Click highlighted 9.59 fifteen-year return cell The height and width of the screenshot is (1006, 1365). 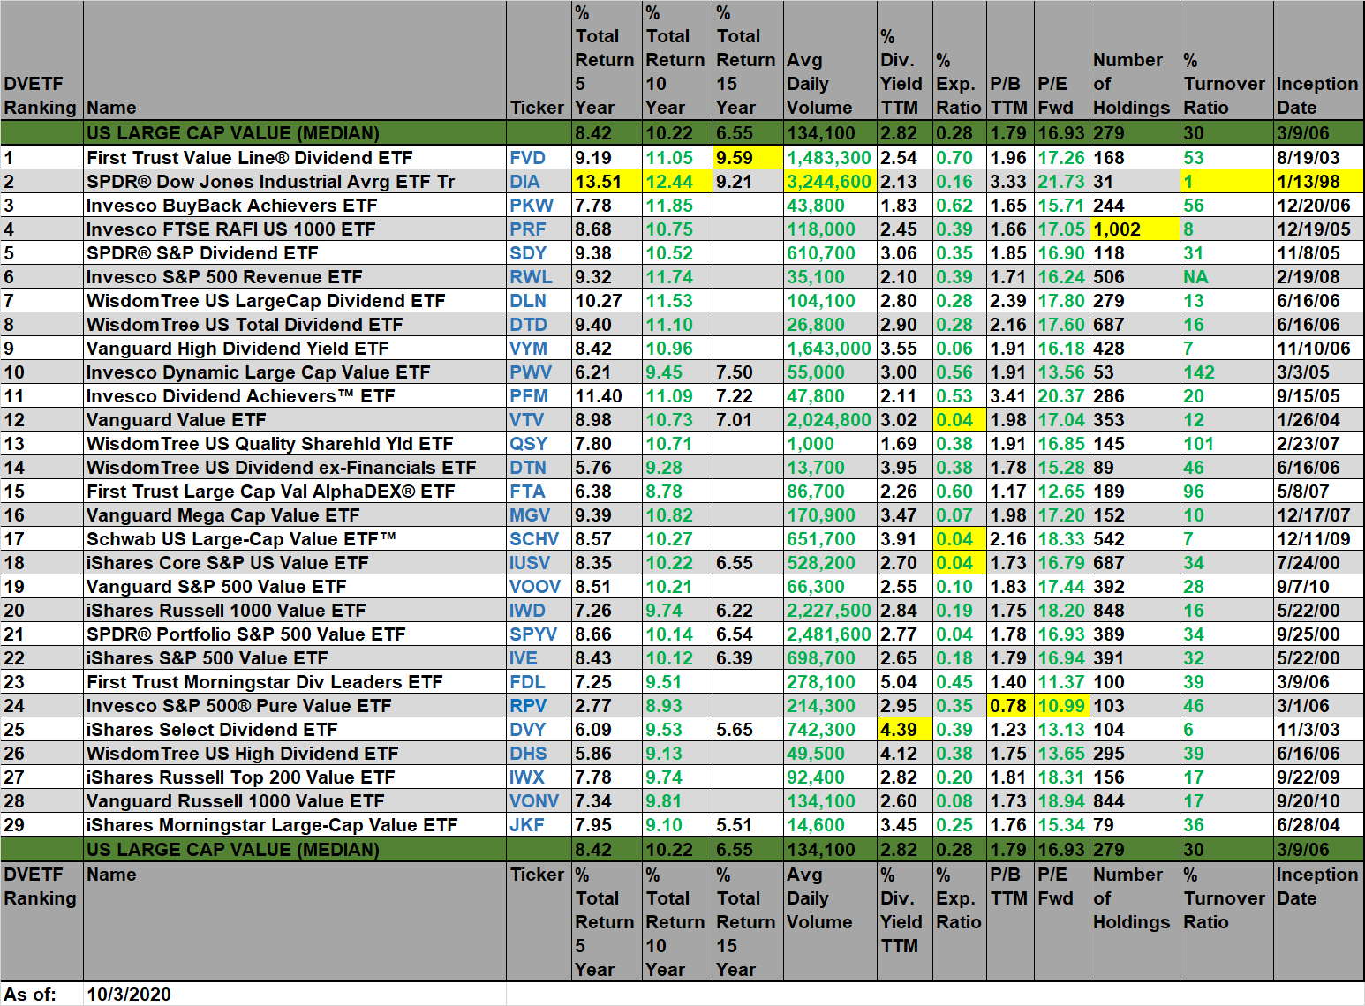click(749, 158)
